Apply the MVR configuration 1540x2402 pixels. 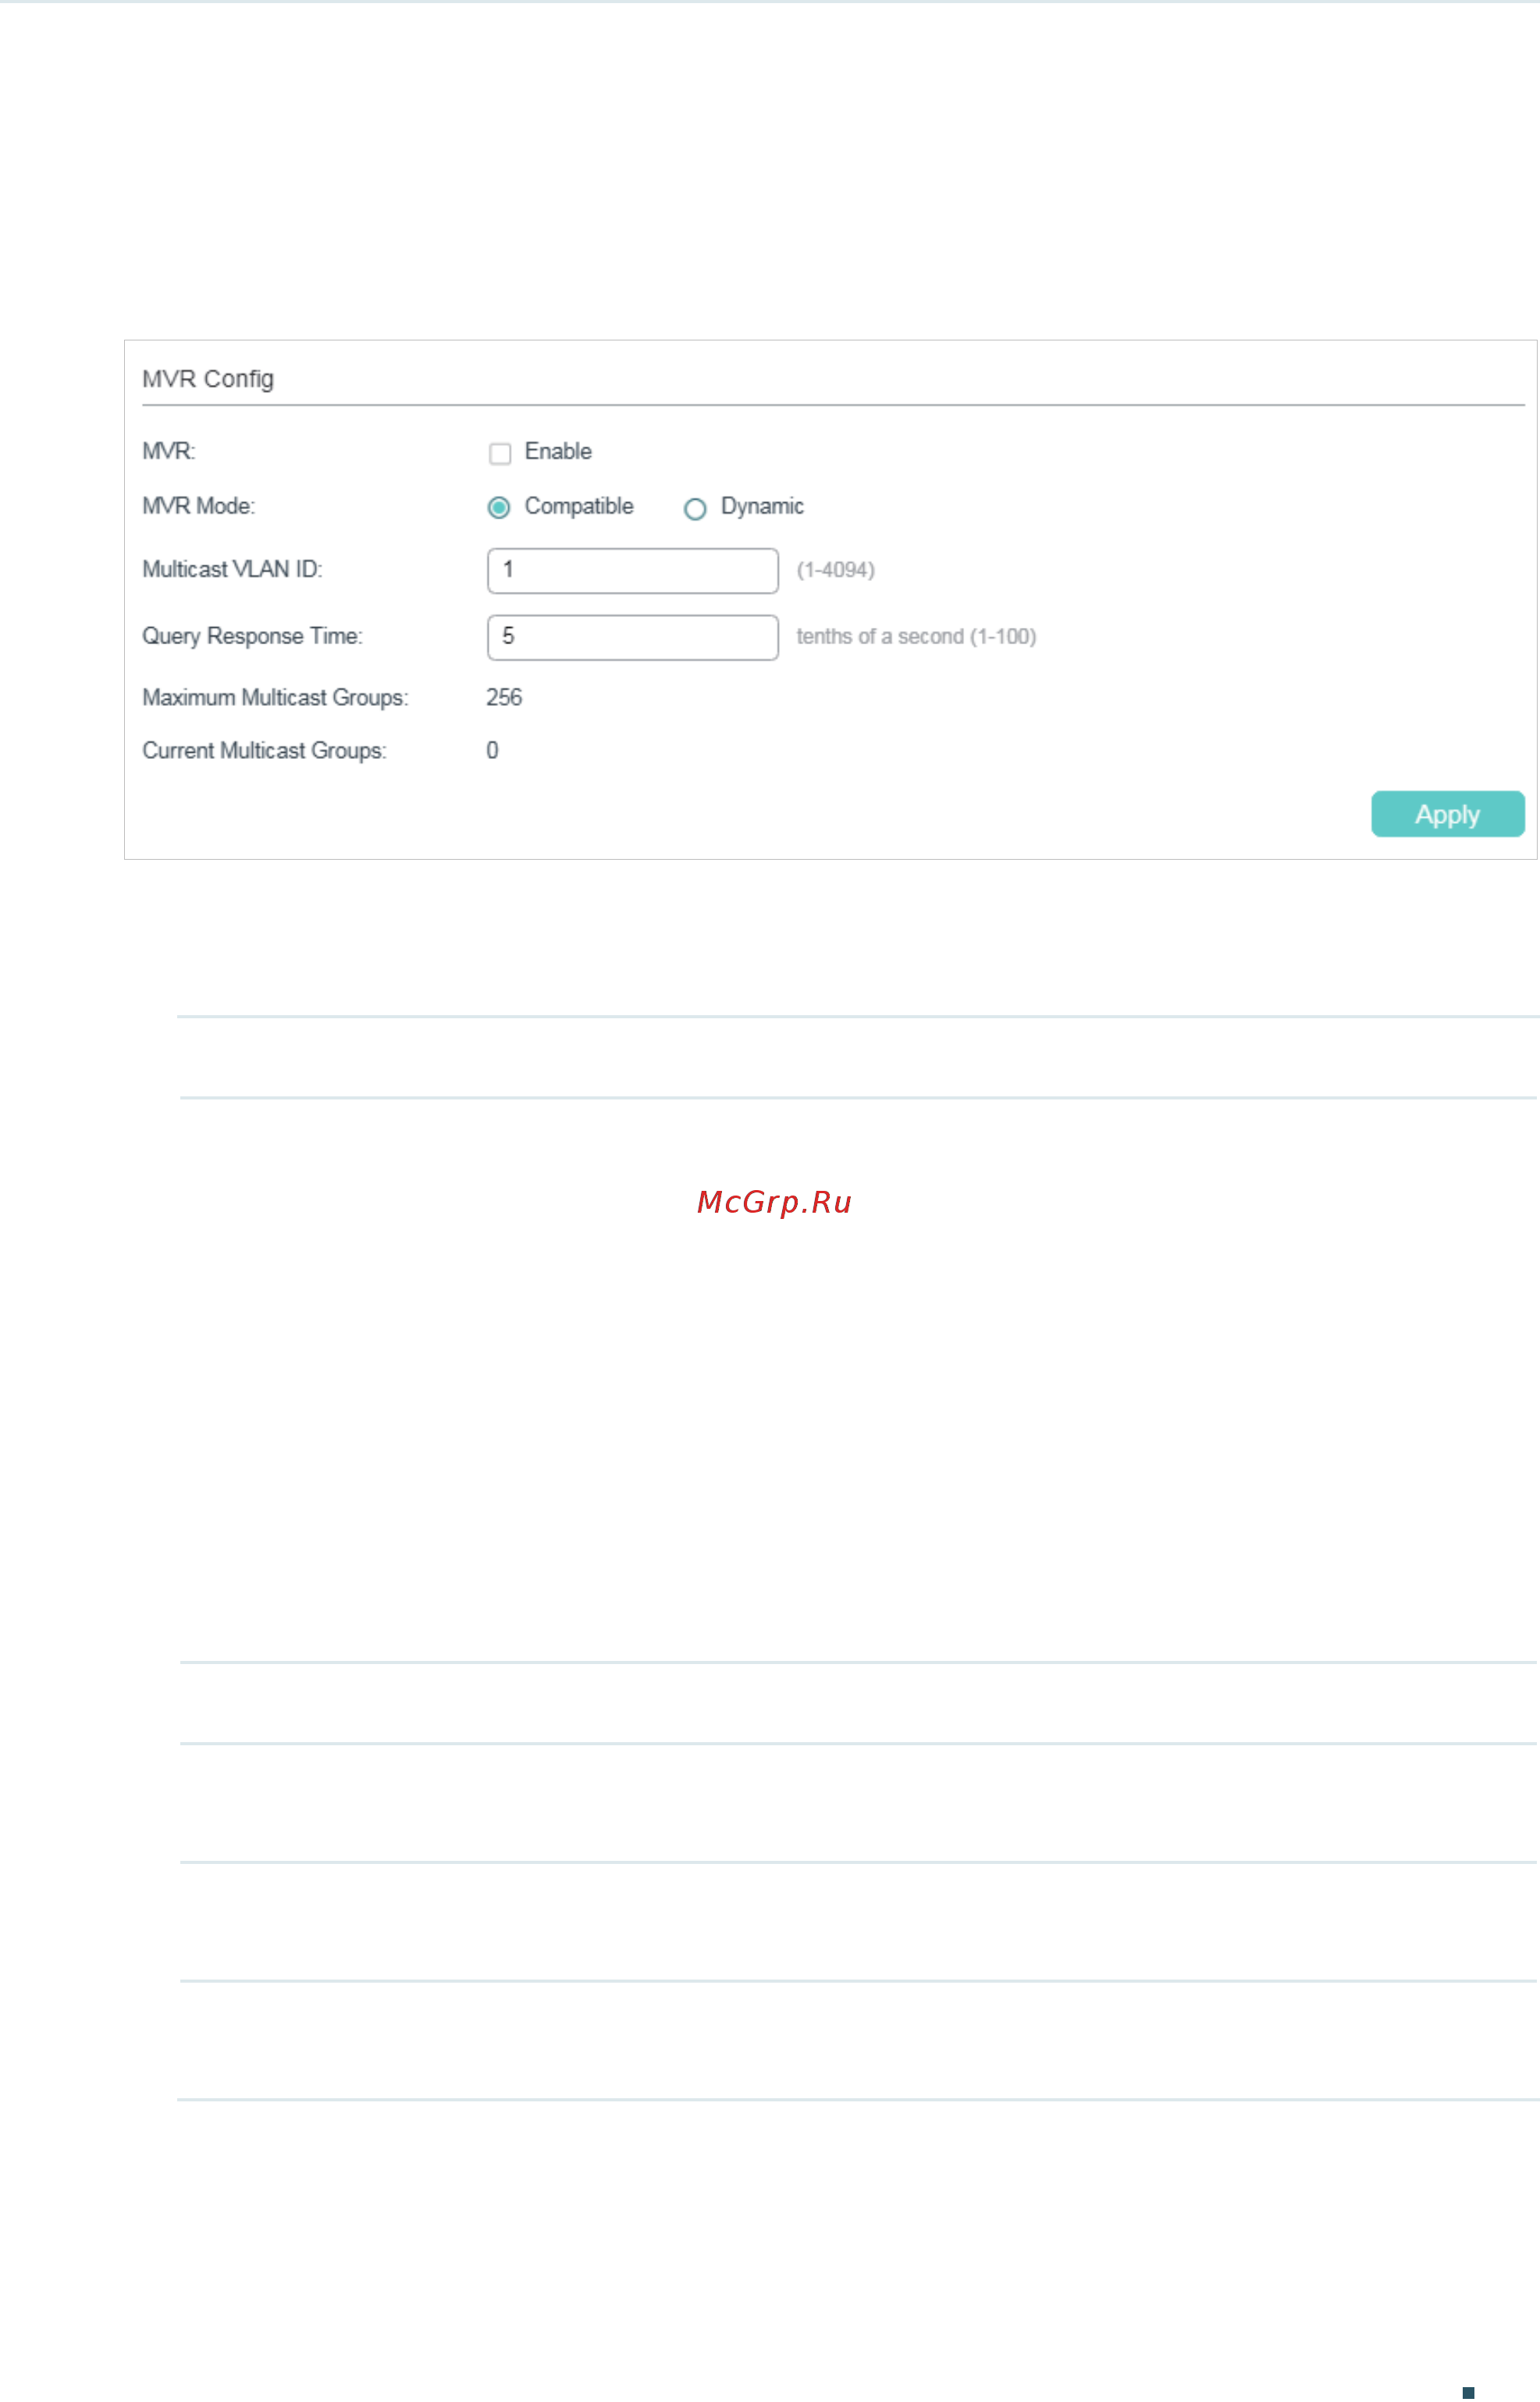pos(1448,814)
